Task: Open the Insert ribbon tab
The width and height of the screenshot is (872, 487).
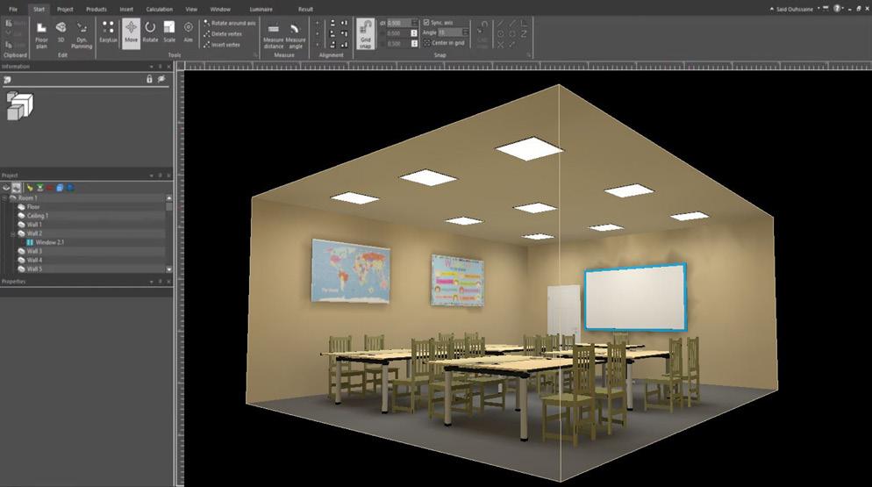Action: point(126,9)
